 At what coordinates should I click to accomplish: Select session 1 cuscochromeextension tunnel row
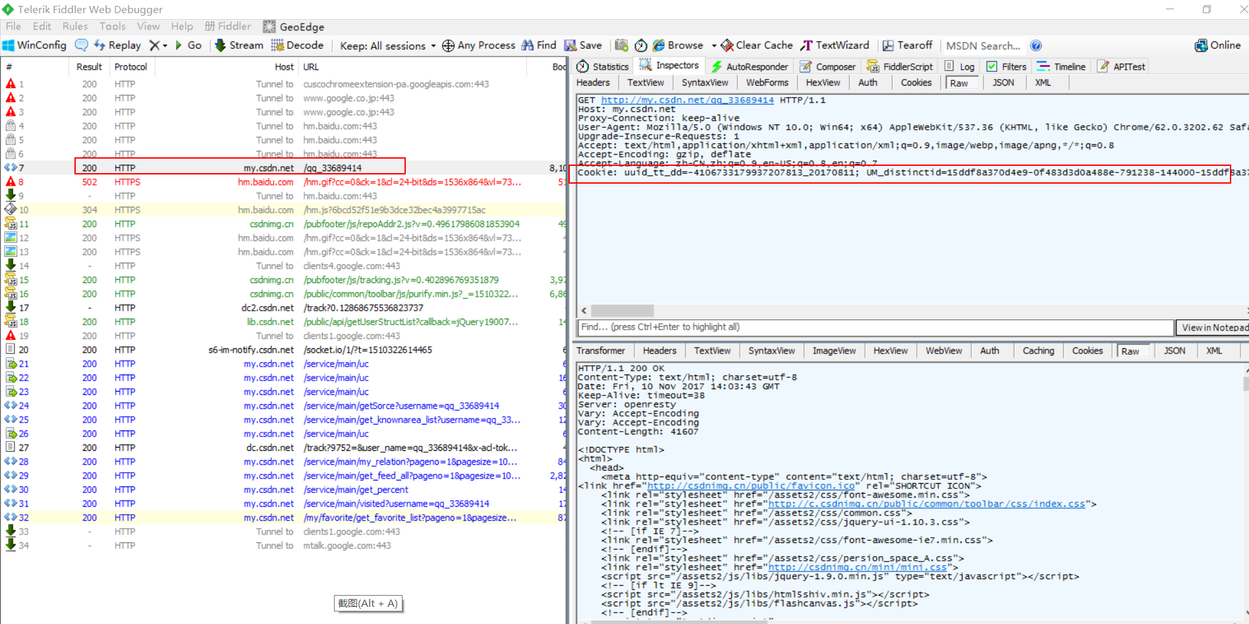point(283,84)
